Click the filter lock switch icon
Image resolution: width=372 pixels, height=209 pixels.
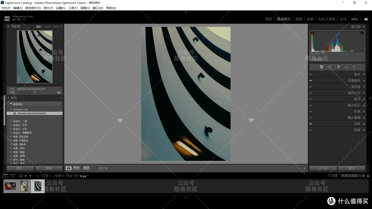coord(368,176)
